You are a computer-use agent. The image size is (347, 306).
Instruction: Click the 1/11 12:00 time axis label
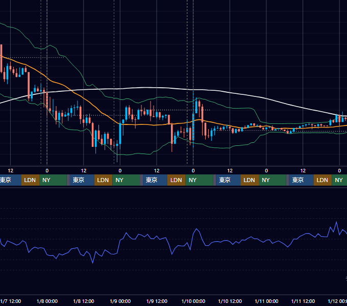pyautogui.click(x=303, y=301)
